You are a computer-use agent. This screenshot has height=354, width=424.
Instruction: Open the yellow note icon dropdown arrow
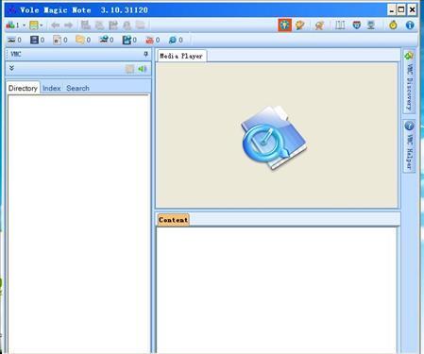[42, 25]
